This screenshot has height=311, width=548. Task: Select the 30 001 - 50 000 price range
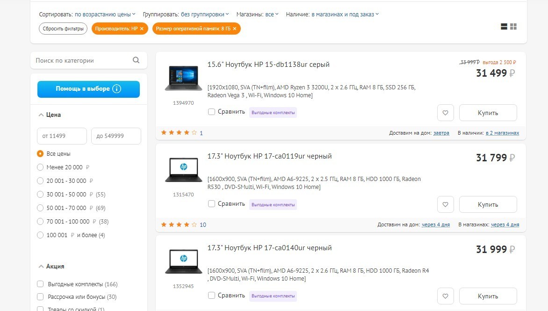[x=40, y=194]
